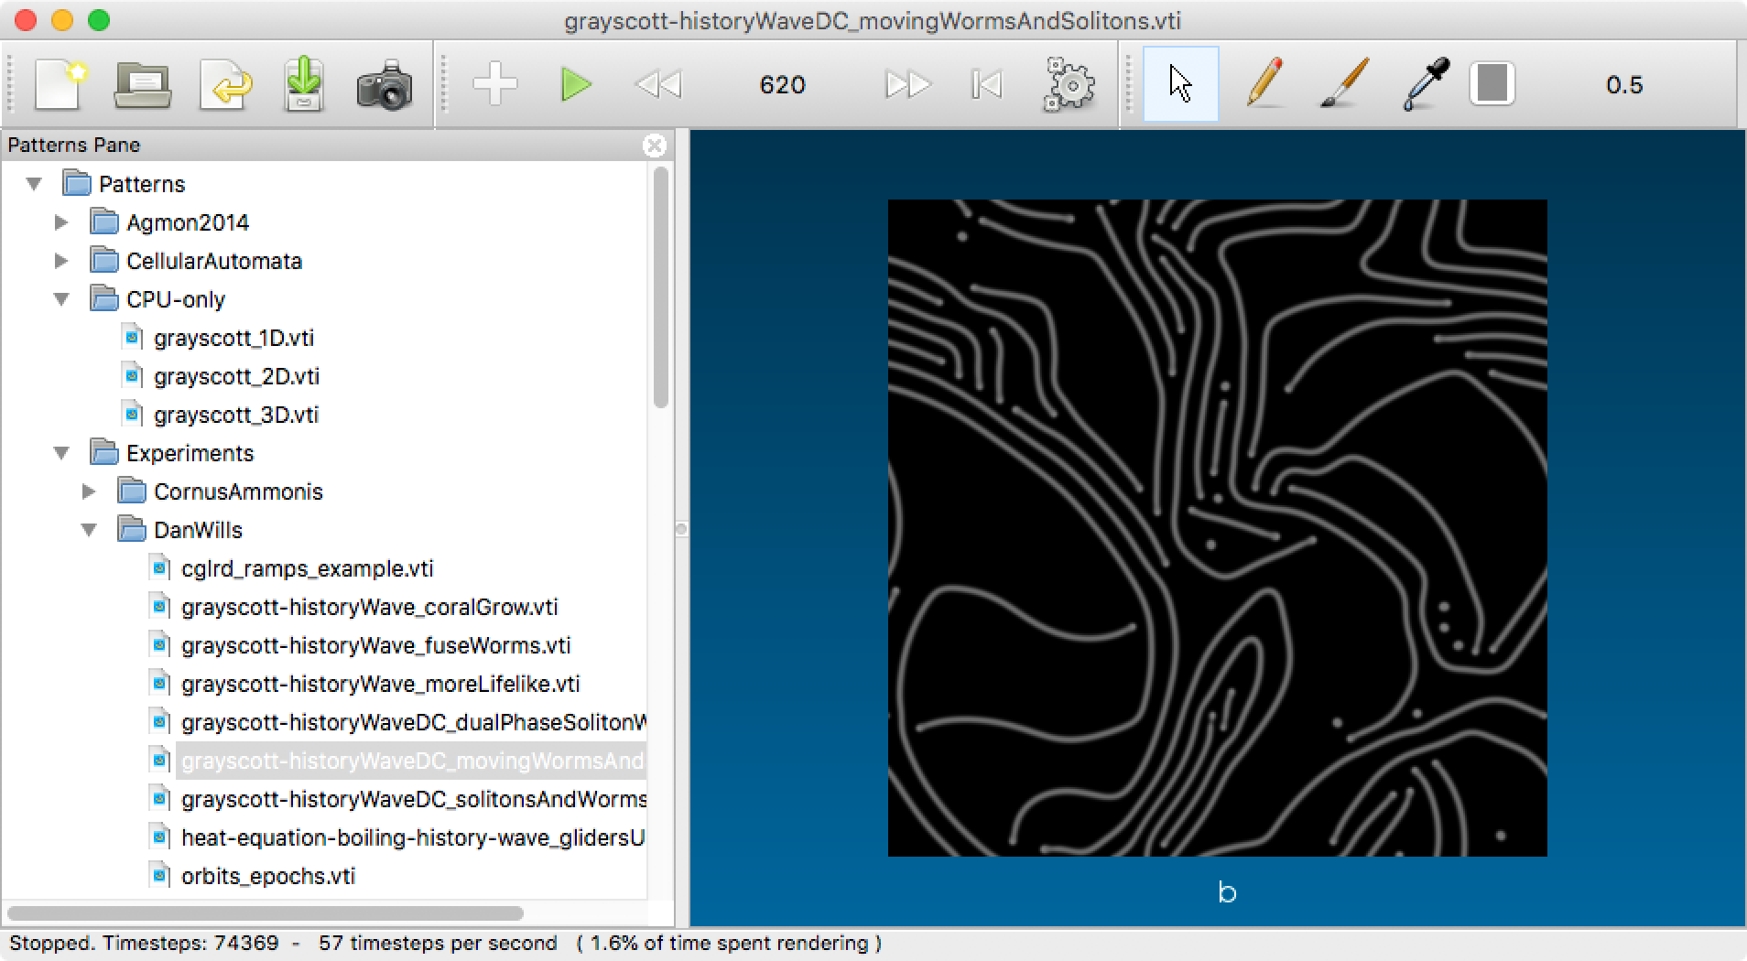The height and width of the screenshot is (961, 1747).
Task: Click the Save pattern icon
Action: (x=304, y=85)
